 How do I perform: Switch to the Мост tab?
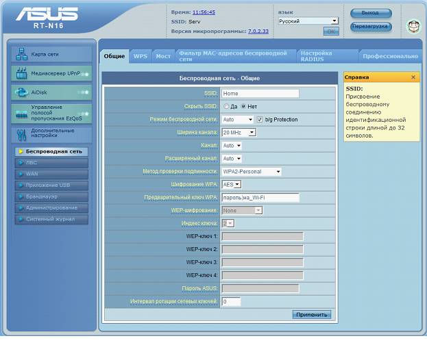pos(163,56)
